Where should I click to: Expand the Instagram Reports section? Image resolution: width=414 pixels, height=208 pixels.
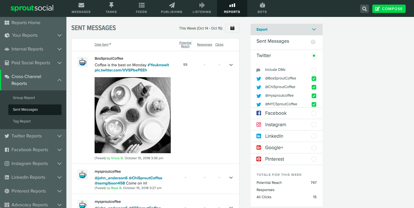click(60, 164)
